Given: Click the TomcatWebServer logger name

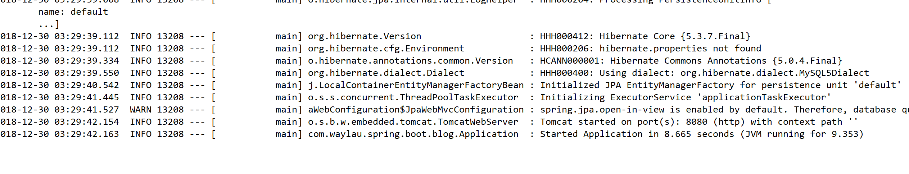Looking at the screenshot, I should pos(413,122).
